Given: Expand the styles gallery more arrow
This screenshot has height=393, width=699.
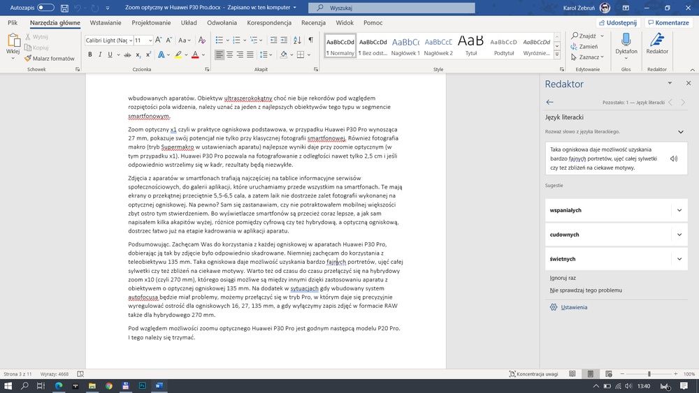Looking at the screenshot, I should coord(557,54).
